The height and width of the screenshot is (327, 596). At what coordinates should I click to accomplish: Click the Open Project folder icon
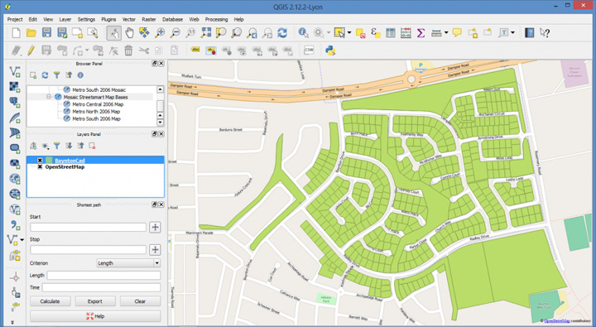(31, 33)
